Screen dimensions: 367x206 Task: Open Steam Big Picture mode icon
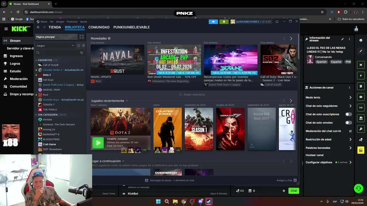(x=277, y=22)
